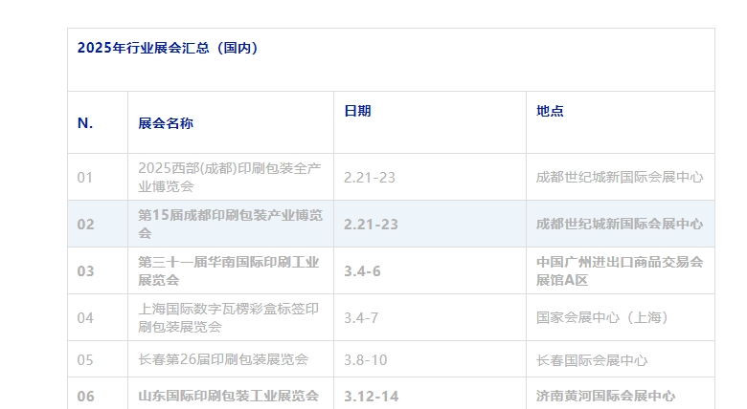Open 第15届成都印刷包装产业博览会 entry
Viewport: 747px width, 409px height.
(230, 224)
